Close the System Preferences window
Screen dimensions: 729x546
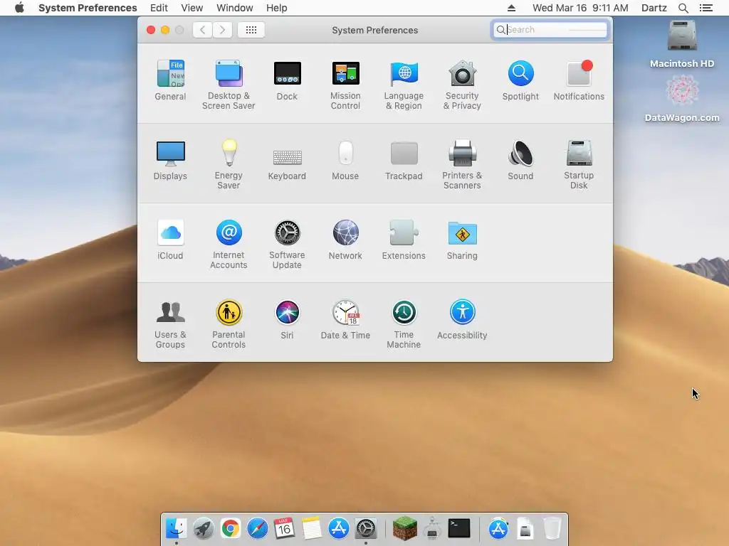tap(151, 30)
